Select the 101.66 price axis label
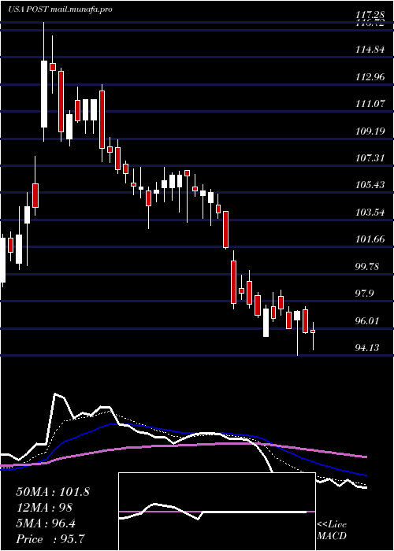Image resolution: width=394 pixels, height=551 pixels. click(x=370, y=239)
